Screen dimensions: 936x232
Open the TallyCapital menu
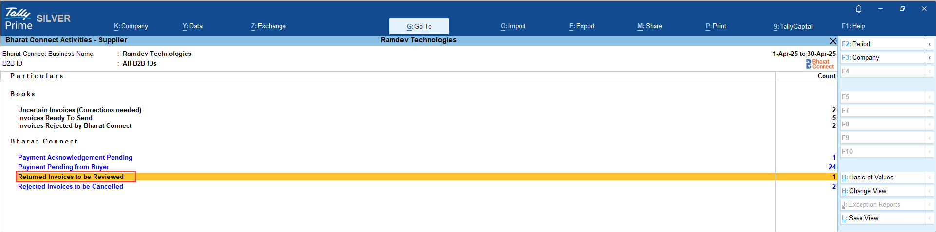[793, 26]
